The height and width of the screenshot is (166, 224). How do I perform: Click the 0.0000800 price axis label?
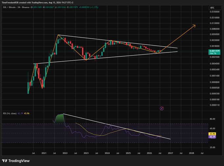[x=214, y=82]
